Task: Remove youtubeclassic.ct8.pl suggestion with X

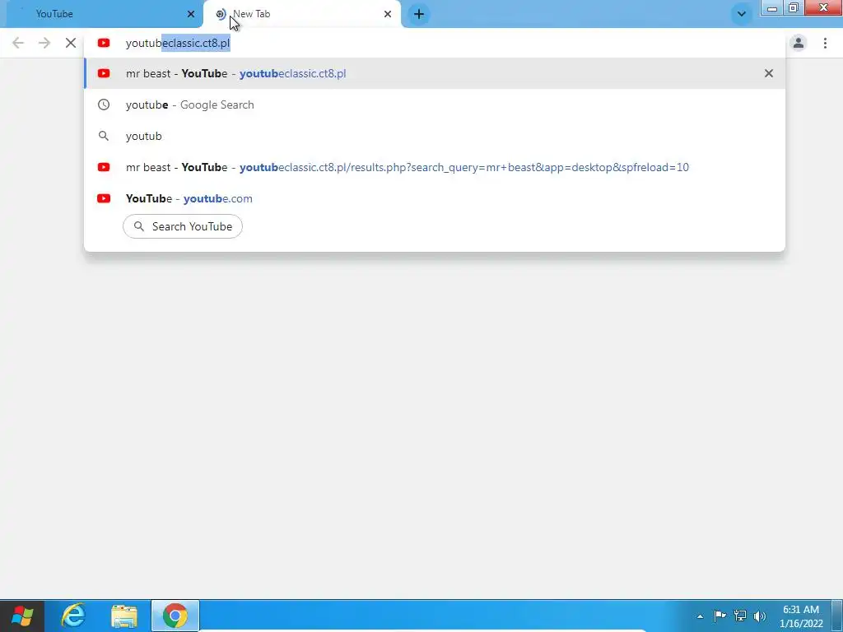Action: [769, 73]
